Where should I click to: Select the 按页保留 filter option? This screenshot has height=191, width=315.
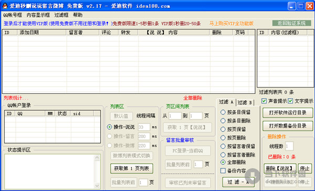coord(223,129)
